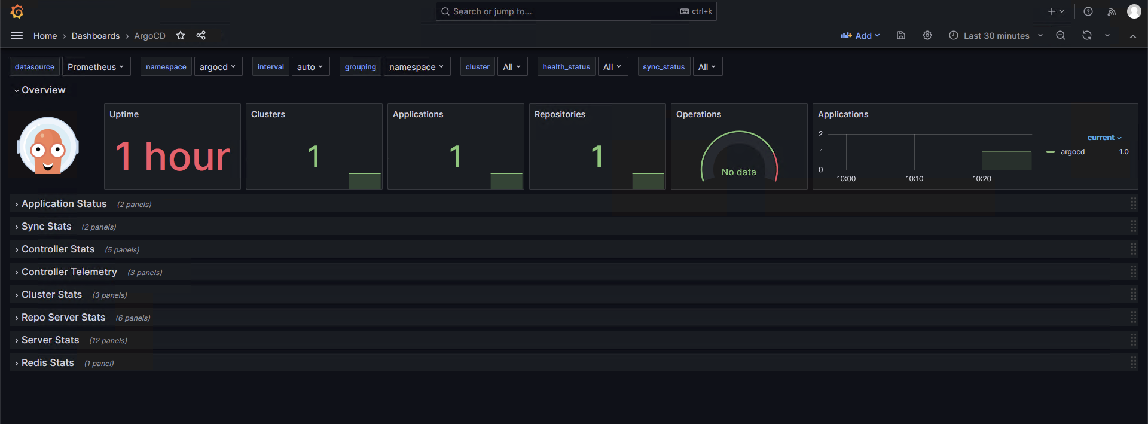Open the Last 30 minutes time picker
1148x424 pixels.
(996, 36)
